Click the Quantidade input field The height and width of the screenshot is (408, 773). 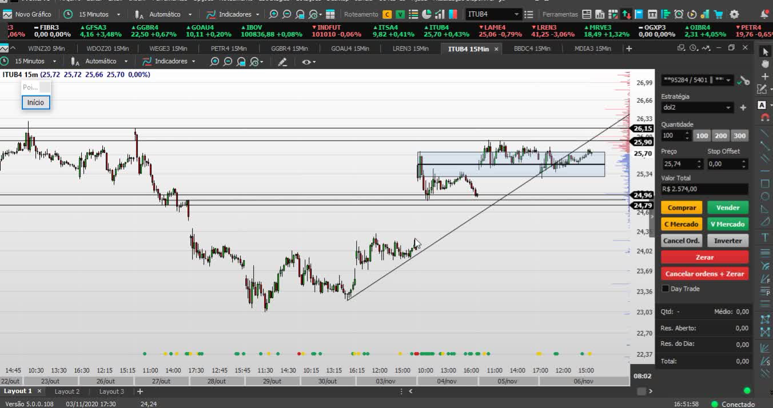pyautogui.click(x=675, y=135)
